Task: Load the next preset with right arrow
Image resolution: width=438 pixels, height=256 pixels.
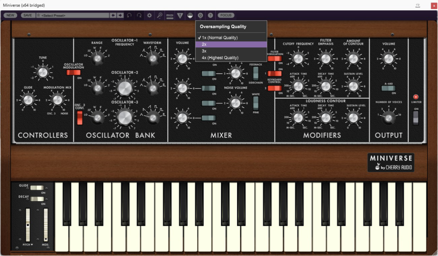Action: pos(120,15)
